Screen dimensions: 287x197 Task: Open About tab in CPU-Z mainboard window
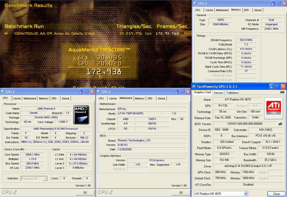pyautogui.click(x=161, y=98)
